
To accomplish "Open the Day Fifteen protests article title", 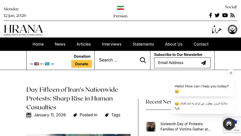I will click(72, 98).
